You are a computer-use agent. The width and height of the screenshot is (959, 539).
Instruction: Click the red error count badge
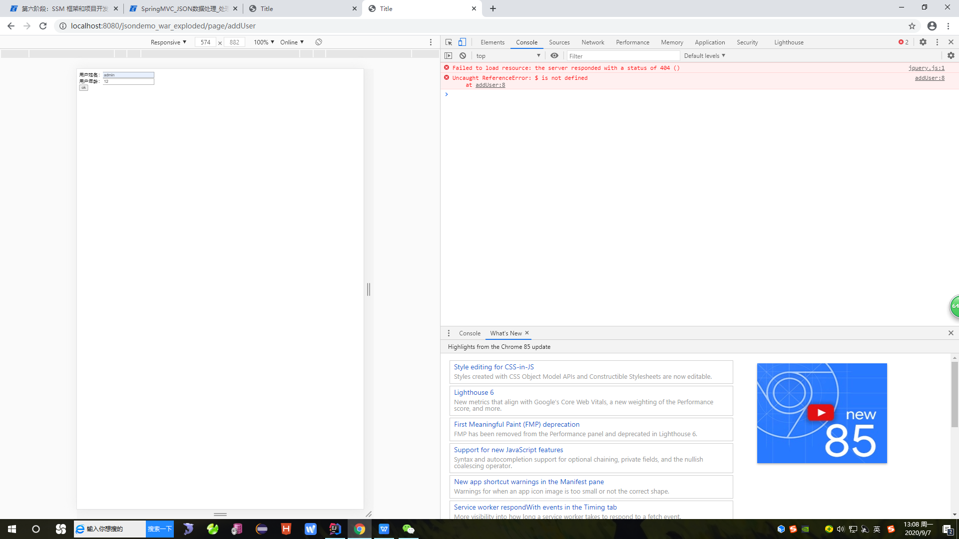pyautogui.click(x=904, y=42)
